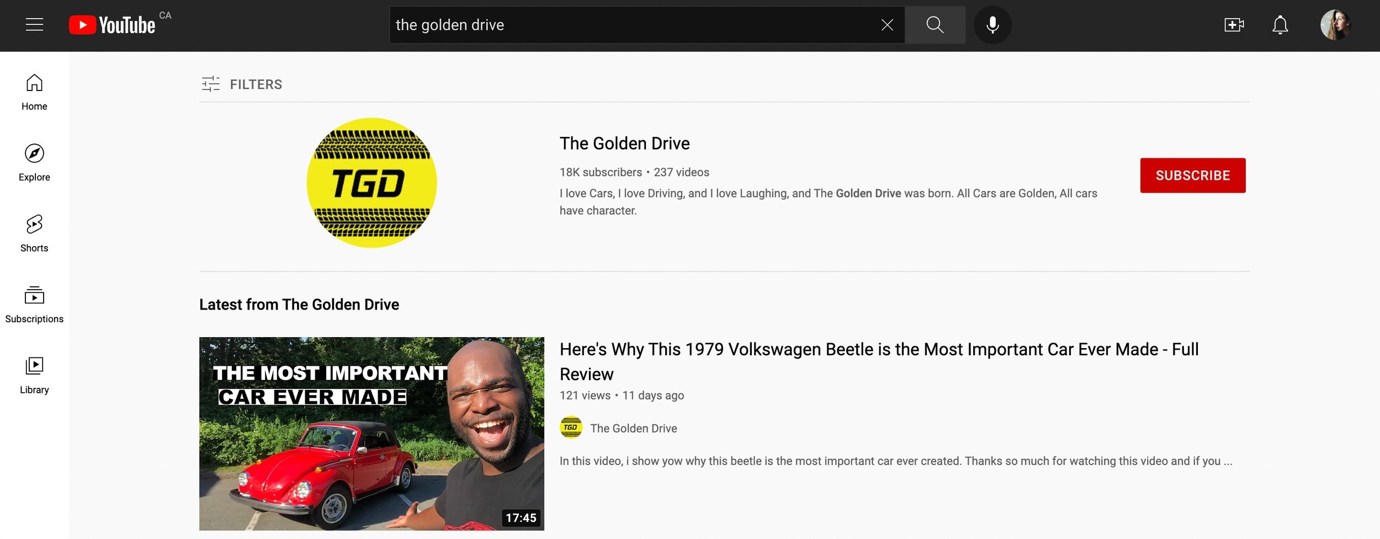Click '18K subscribers • 237 videos' text
Image resolution: width=1380 pixels, height=539 pixels.
[x=634, y=172]
